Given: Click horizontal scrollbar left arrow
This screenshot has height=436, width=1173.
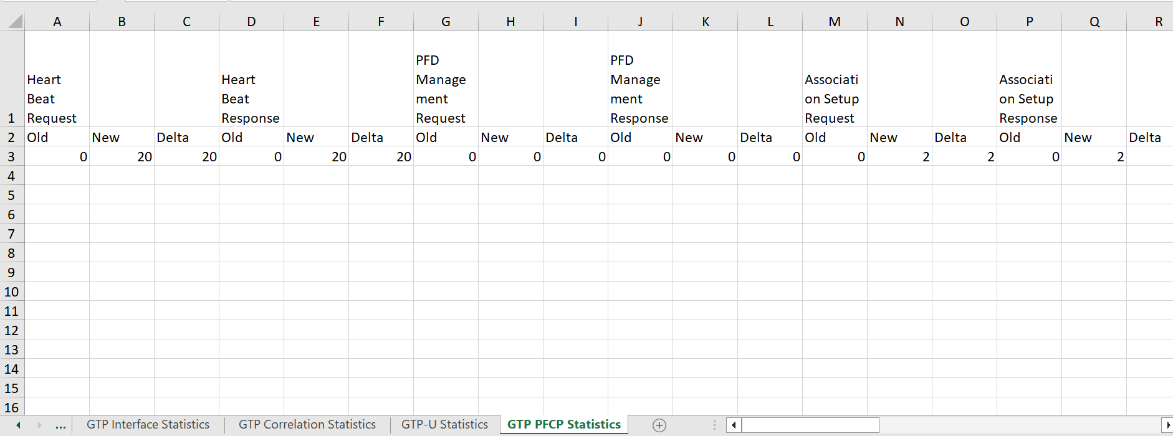Looking at the screenshot, I should coord(734,425).
